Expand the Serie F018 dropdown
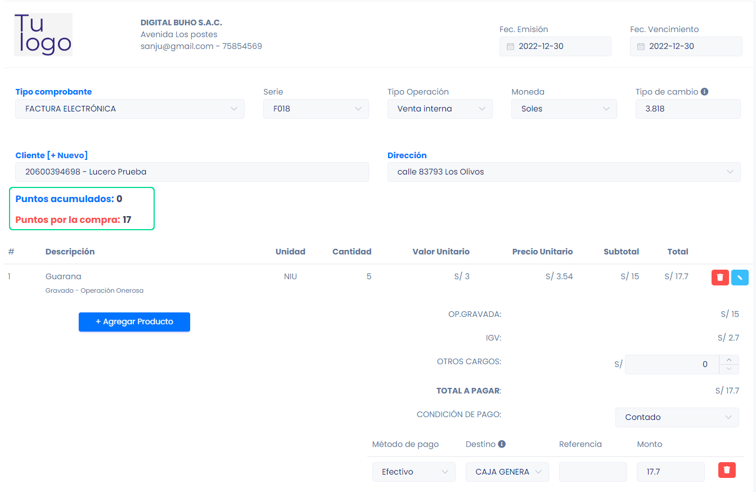Viewport: 756px width, 492px height. pos(316,109)
